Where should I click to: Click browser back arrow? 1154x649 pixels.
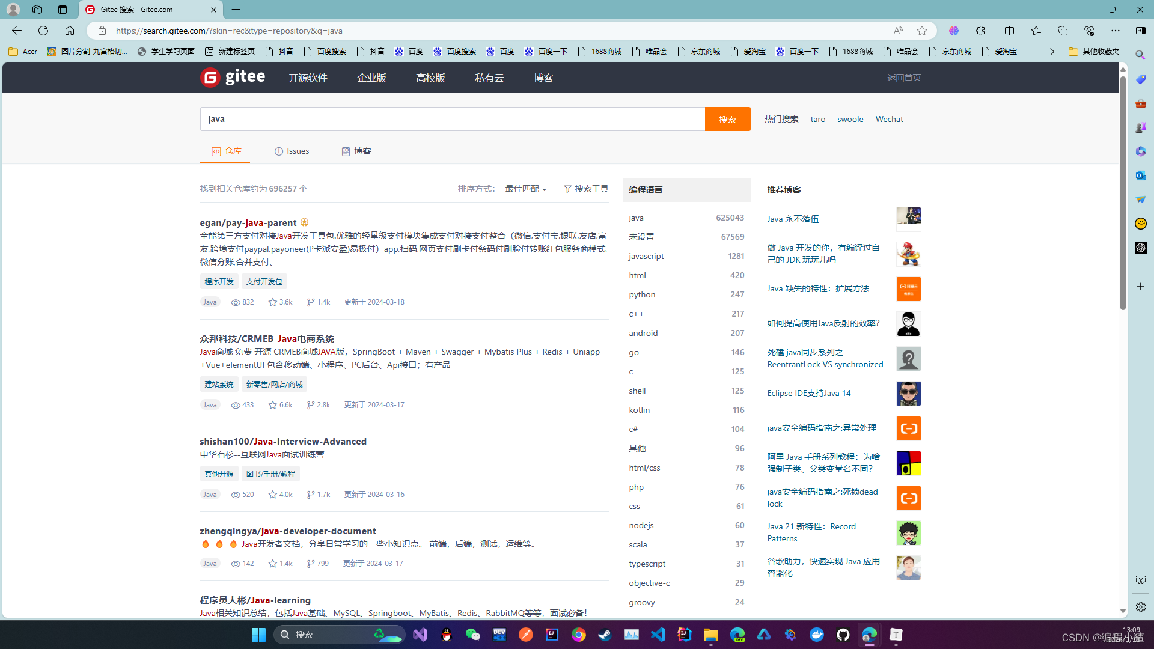pyautogui.click(x=17, y=31)
